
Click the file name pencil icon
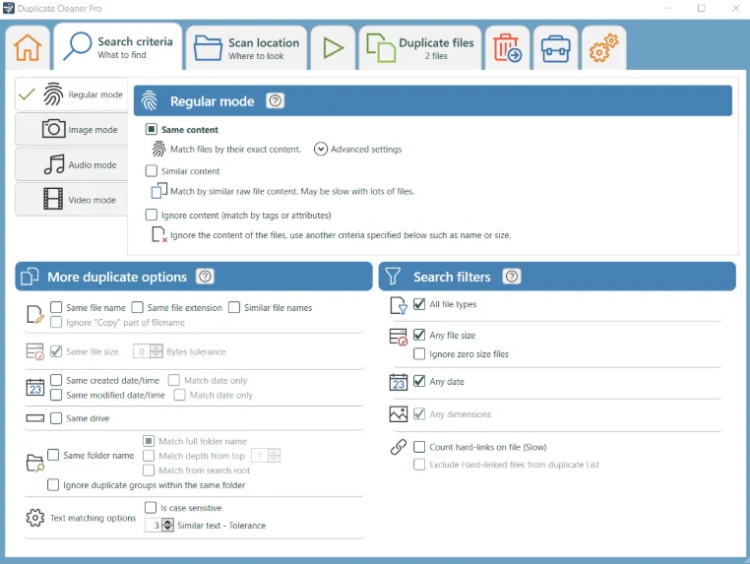coord(34,315)
